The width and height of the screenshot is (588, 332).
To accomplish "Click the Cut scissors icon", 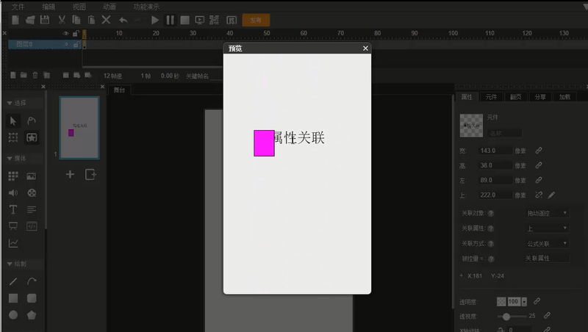I will pos(62,20).
